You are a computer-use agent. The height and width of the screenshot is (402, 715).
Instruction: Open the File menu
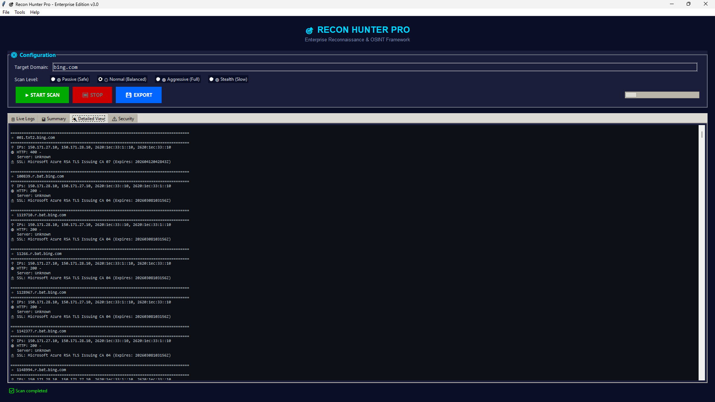[x=6, y=12]
